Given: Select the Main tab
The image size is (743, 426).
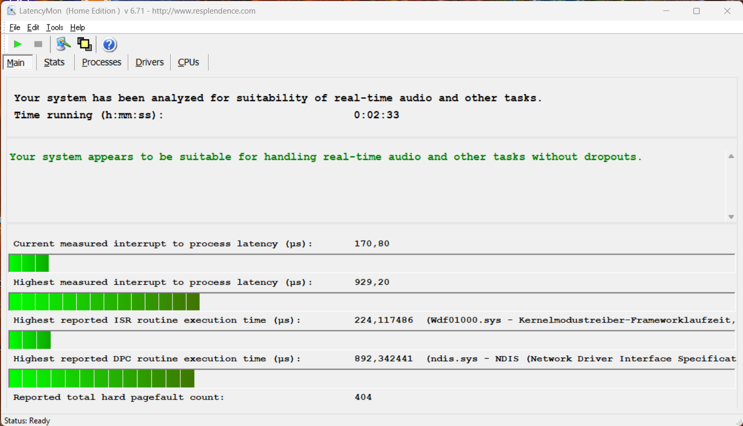Looking at the screenshot, I should [x=16, y=63].
